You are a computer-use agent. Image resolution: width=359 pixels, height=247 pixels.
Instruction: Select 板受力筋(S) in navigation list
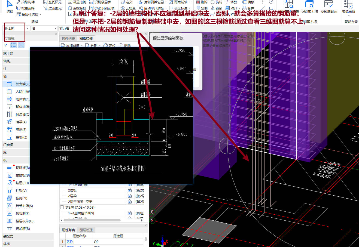pos(20,206)
